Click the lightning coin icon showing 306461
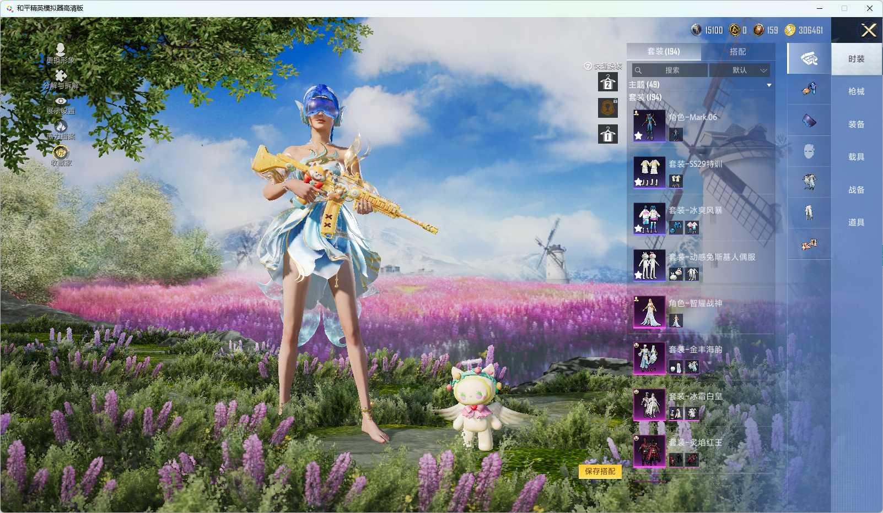The image size is (883, 513). (790, 30)
